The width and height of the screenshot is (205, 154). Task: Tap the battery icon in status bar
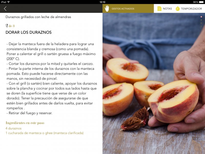(201, 2)
